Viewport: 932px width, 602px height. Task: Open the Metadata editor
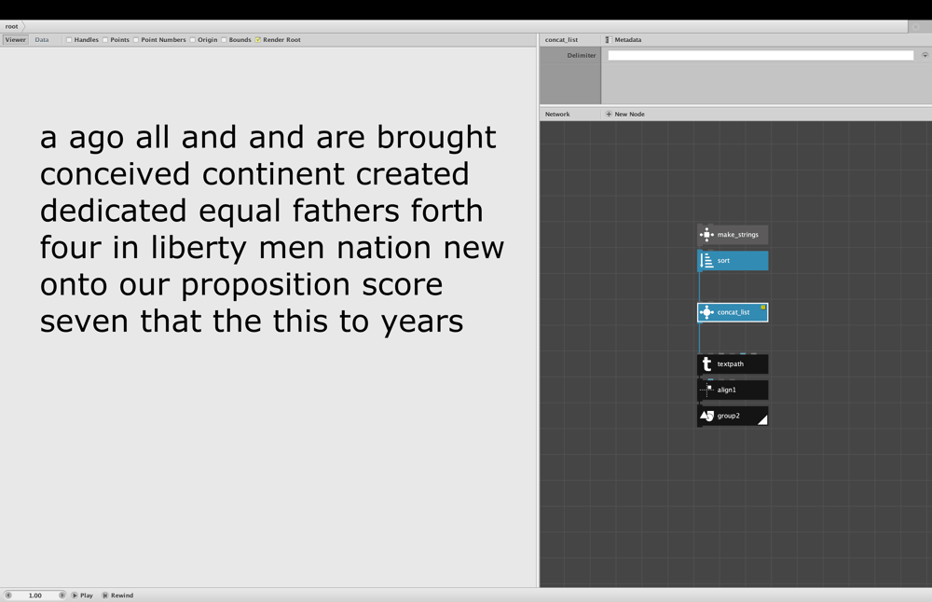coord(624,40)
